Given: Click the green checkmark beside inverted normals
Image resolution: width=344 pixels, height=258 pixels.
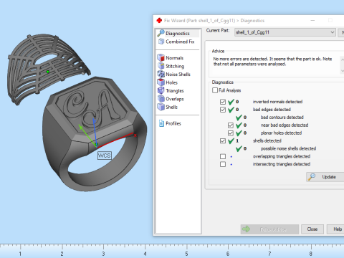Looking at the screenshot, I should pyautogui.click(x=231, y=102).
